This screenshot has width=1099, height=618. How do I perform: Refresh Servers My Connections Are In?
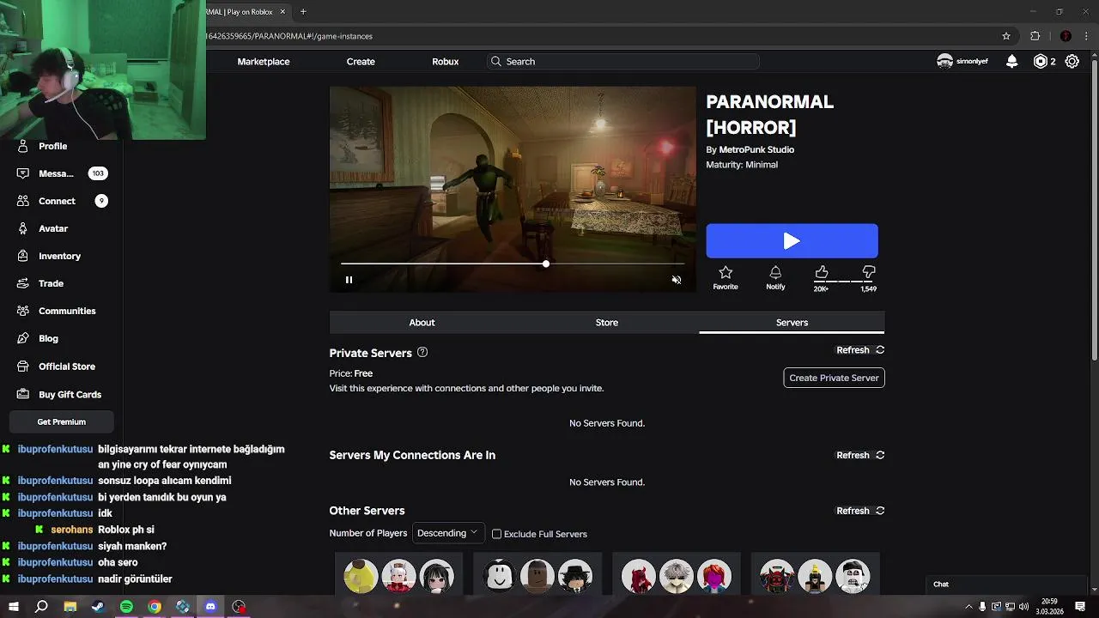[860, 456]
